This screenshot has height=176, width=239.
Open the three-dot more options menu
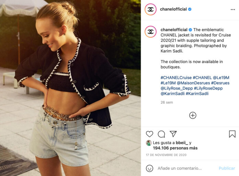(x=233, y=10)
